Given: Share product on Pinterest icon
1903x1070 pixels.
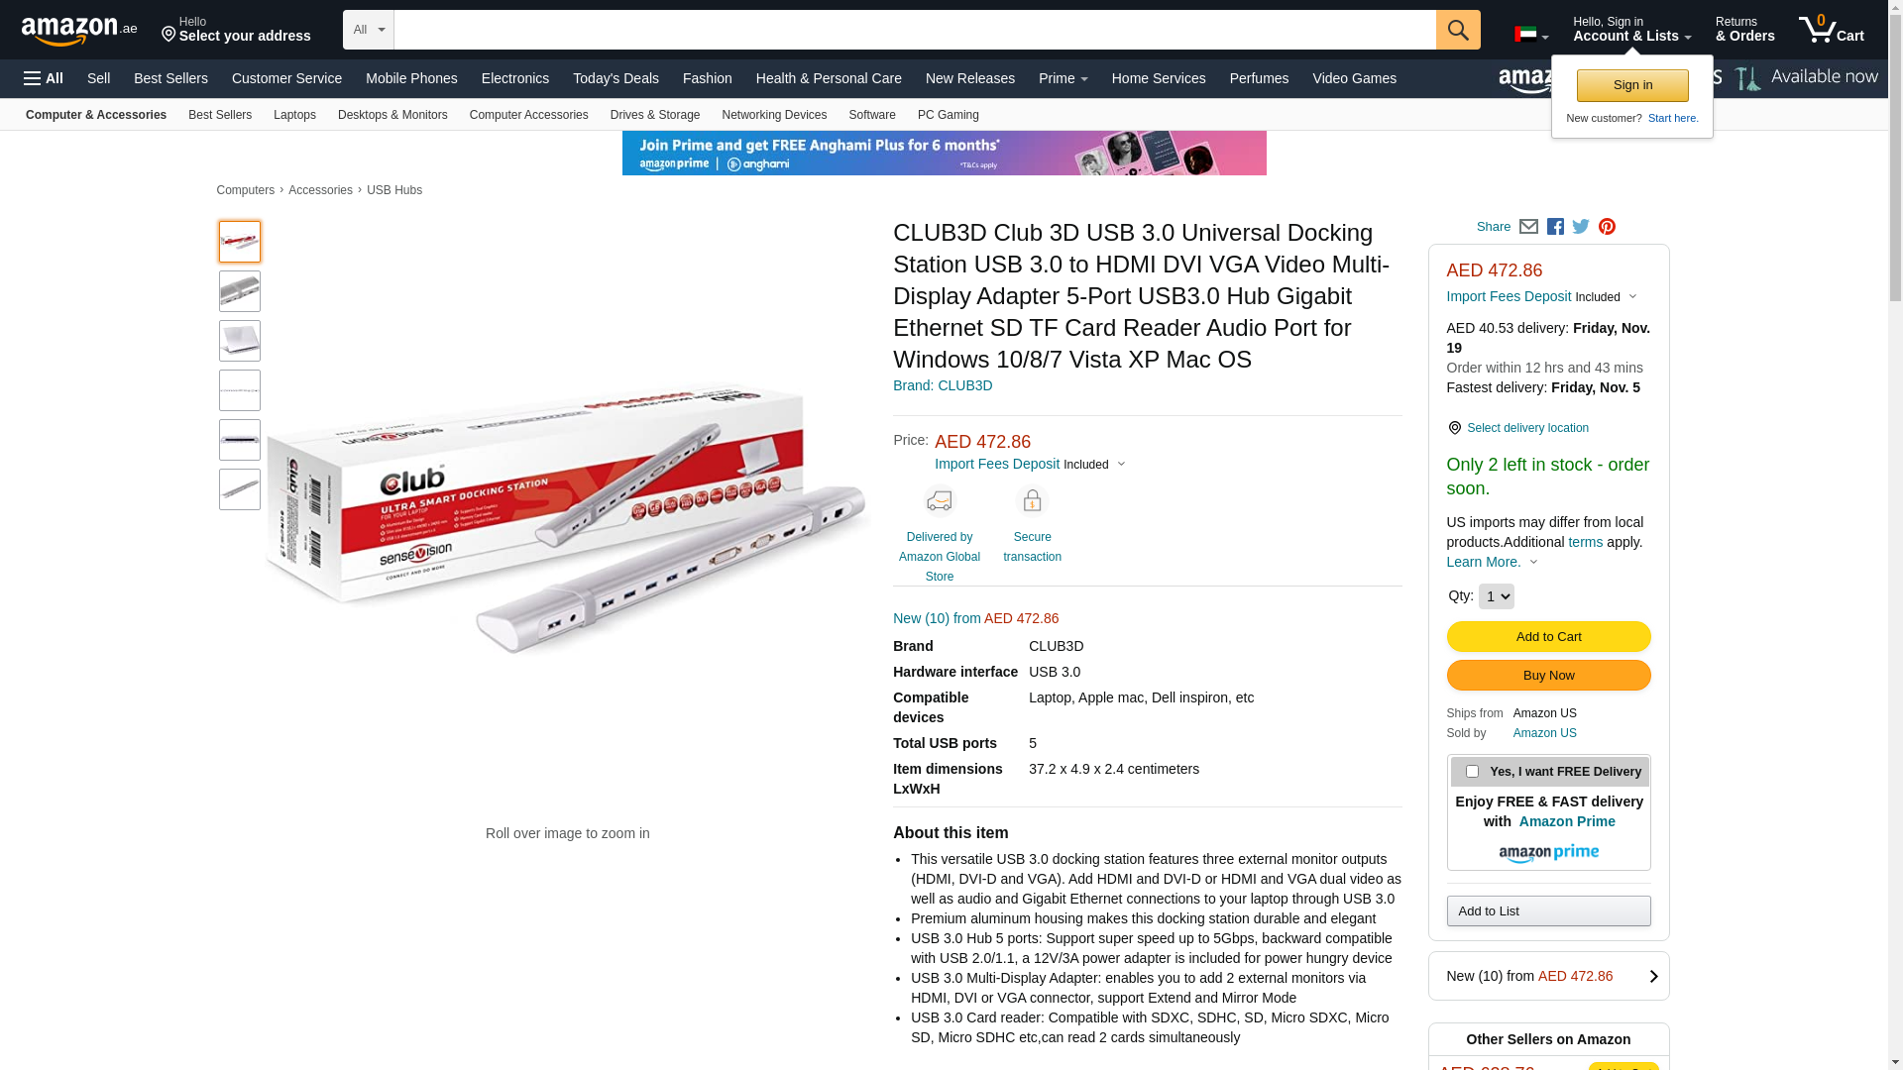Looking at the screenshot, I should 1607,227.
